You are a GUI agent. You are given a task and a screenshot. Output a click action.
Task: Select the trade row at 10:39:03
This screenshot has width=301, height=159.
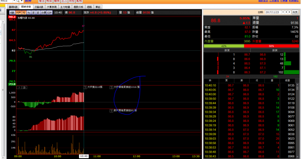click(250, 139)
